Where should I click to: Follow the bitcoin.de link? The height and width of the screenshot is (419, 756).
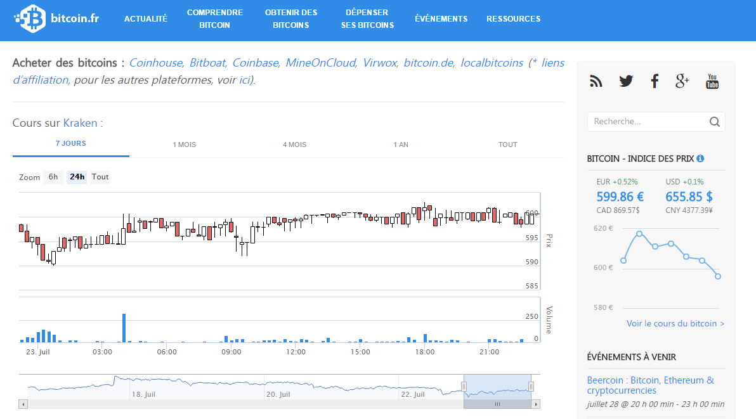click(x=429, y=63)
